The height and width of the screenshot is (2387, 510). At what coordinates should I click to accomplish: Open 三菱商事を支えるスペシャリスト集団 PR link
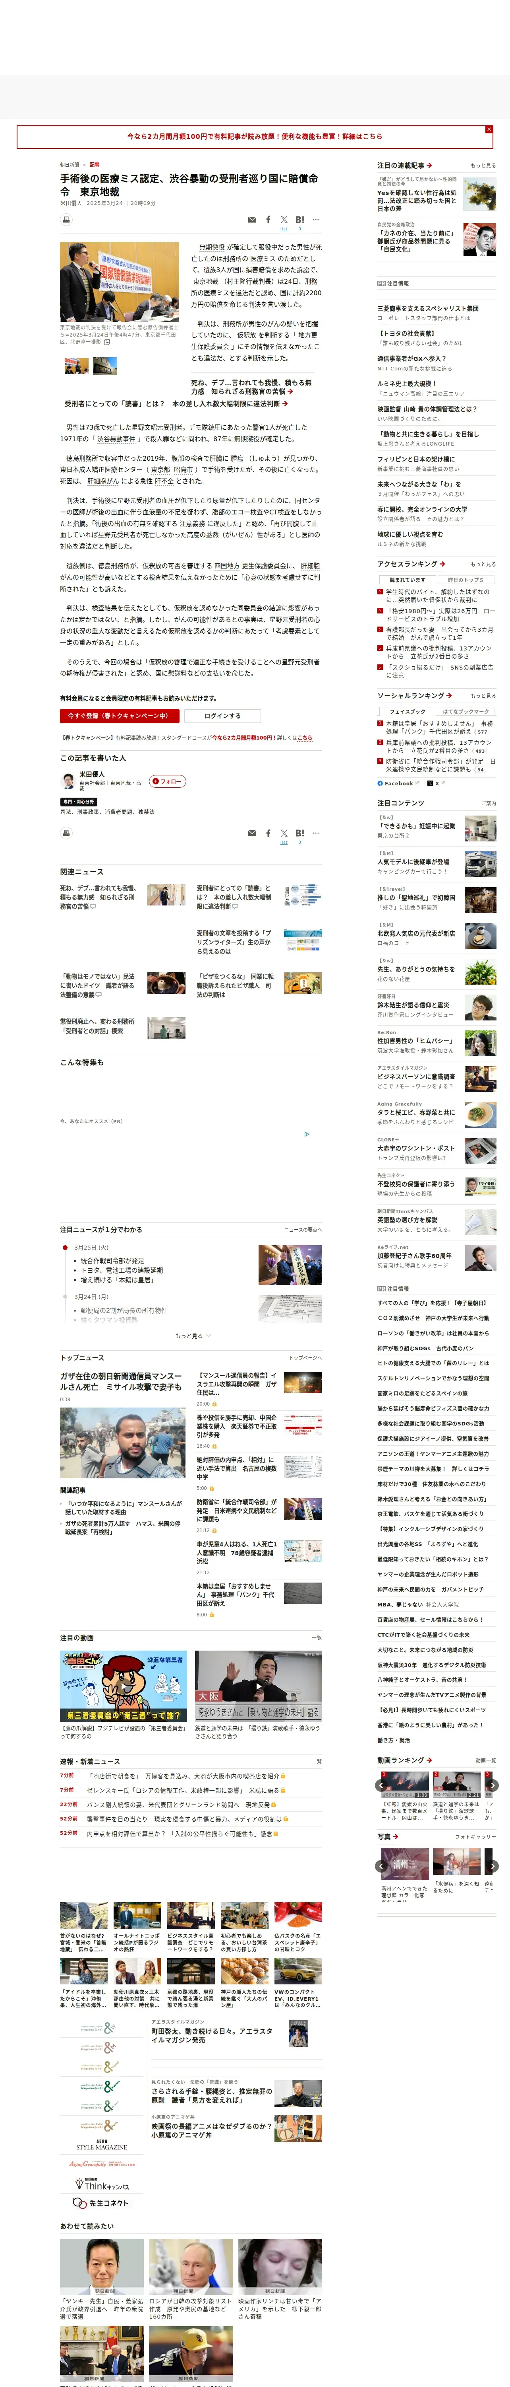[428, 309]
